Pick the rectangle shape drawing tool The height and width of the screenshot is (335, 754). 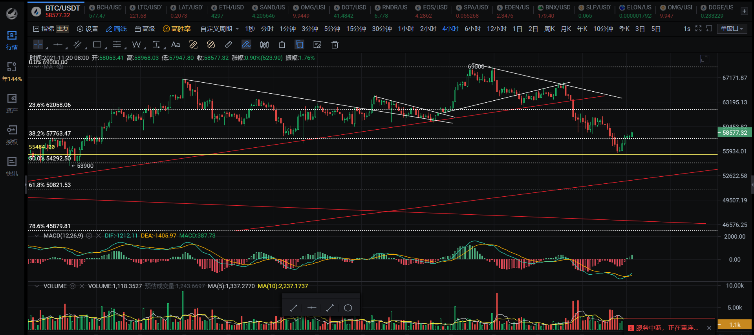tap(97, 45)
